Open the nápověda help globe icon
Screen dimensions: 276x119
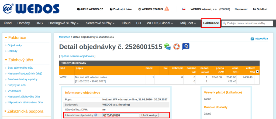pos(252,39)
